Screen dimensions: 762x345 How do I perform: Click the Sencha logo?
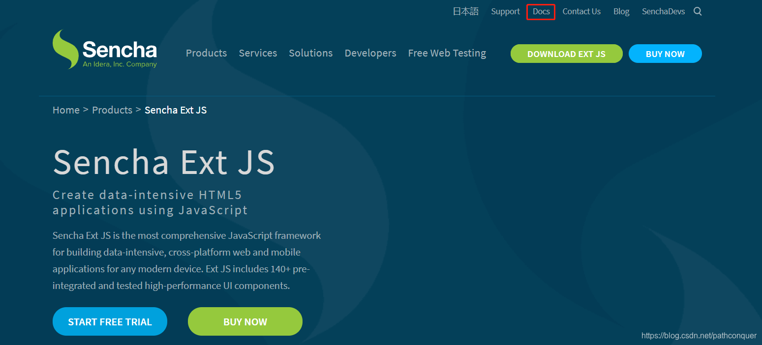[105, 49]
